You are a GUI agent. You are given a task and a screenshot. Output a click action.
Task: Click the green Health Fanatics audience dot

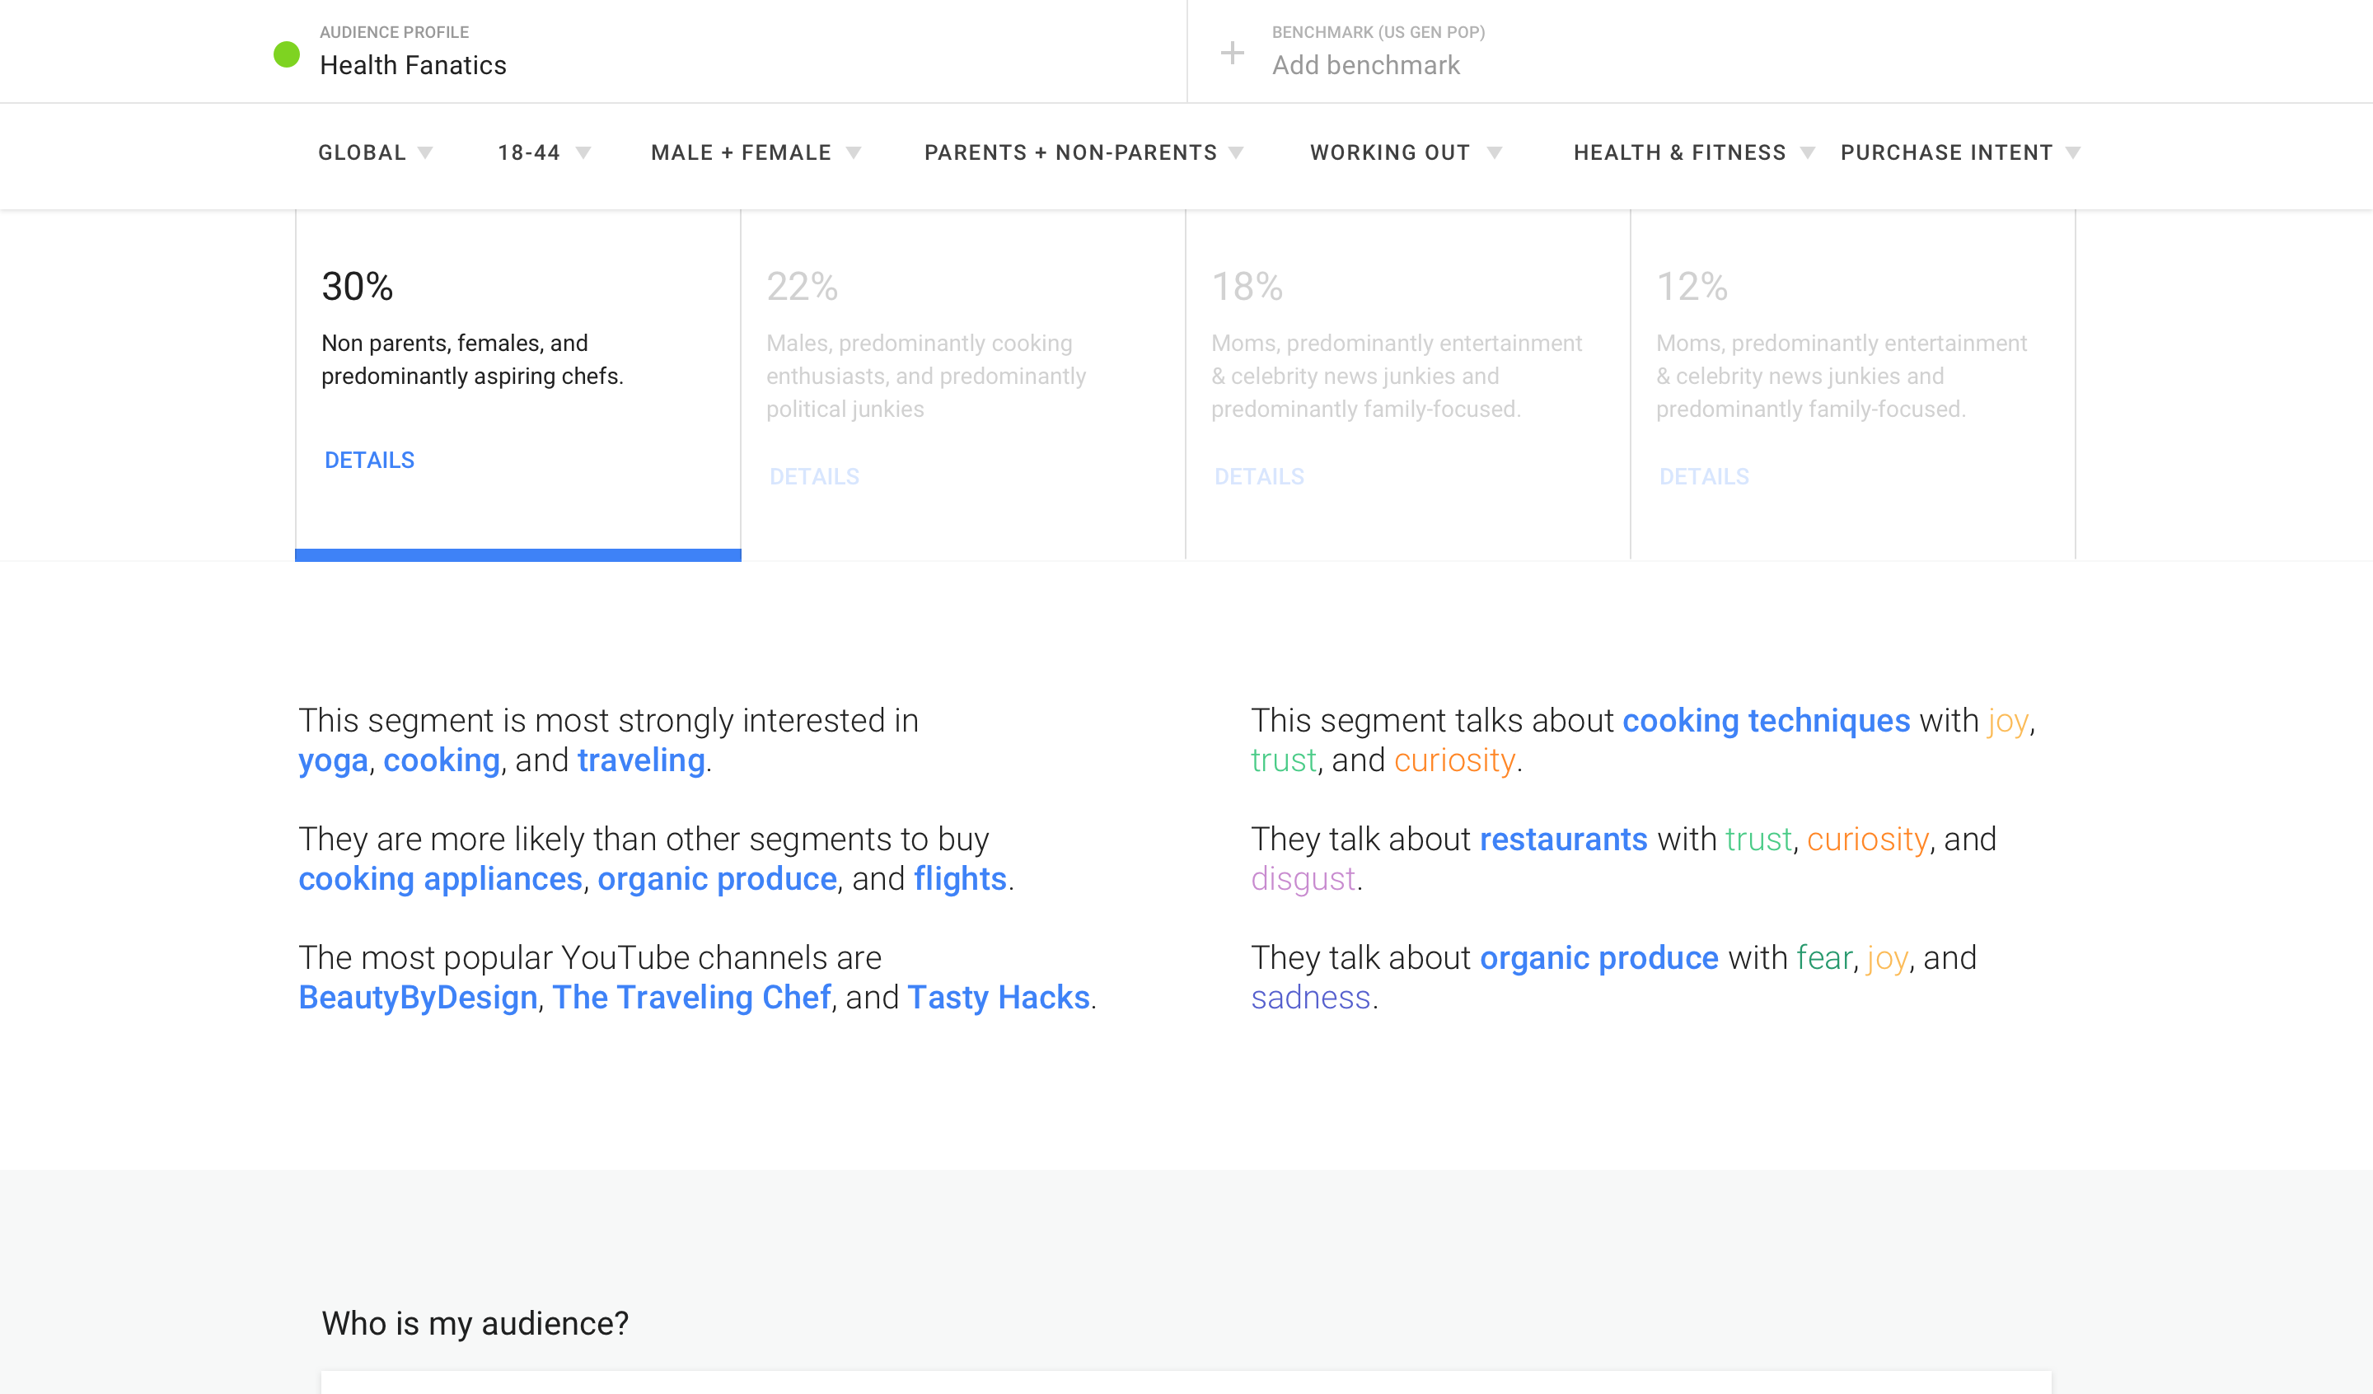(x=286, y=54)
